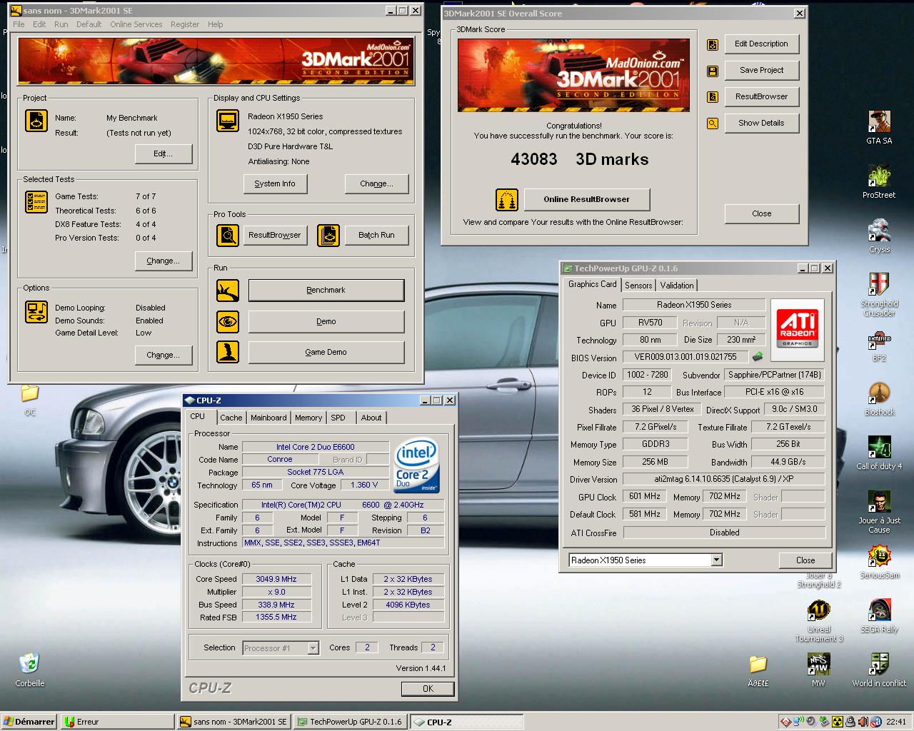Open Crysis desktop shortcut
The image size is (914, 731).
[879, 236]
